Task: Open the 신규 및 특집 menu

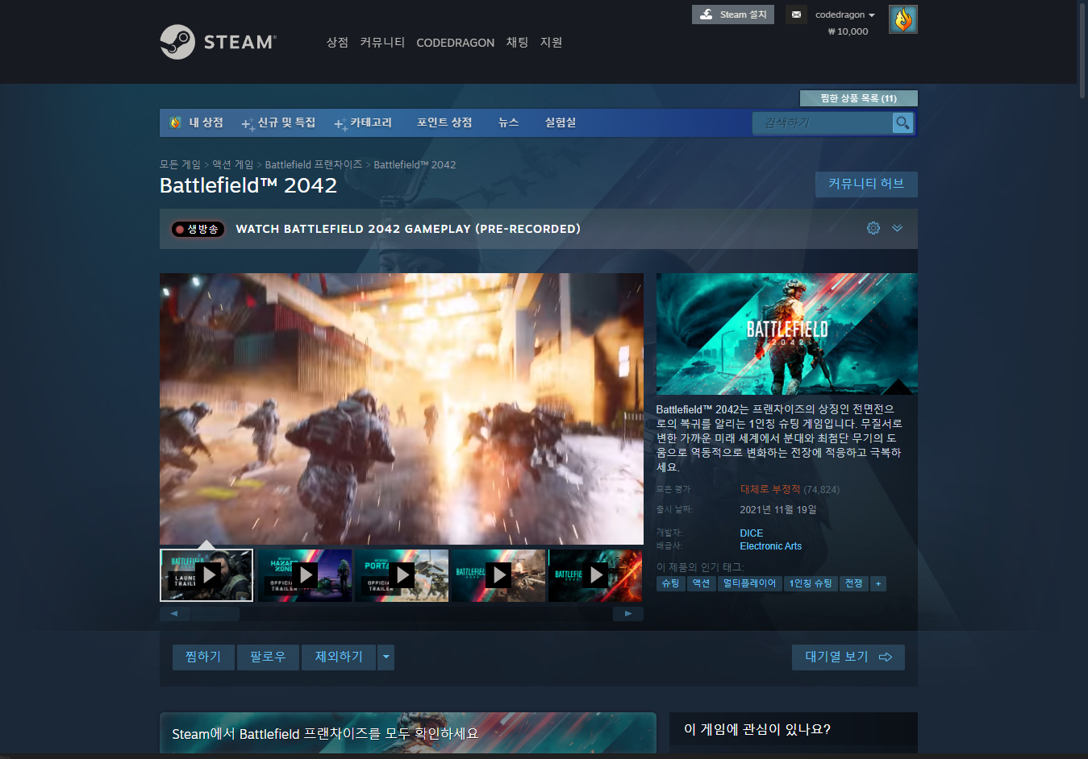Action: (x=279, y=122)
